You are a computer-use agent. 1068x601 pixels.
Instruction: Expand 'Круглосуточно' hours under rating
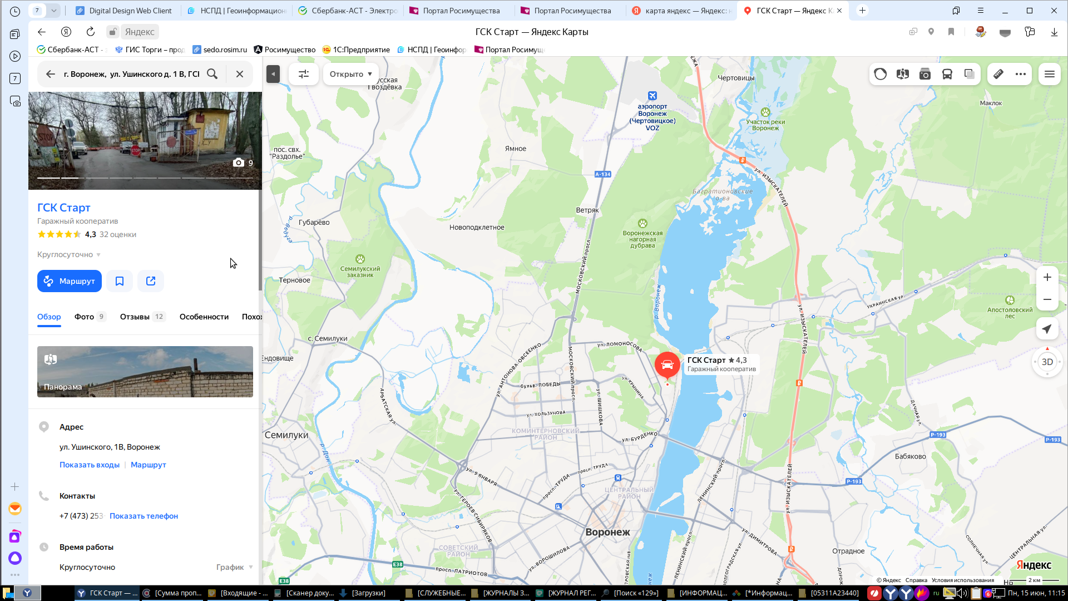(69, 254)
